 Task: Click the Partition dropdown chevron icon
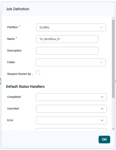(101, 27)
